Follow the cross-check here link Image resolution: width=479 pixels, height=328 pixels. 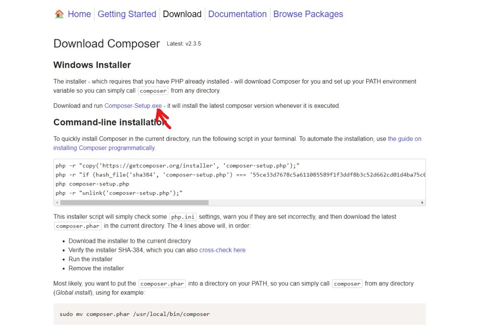tap(222, 250)
